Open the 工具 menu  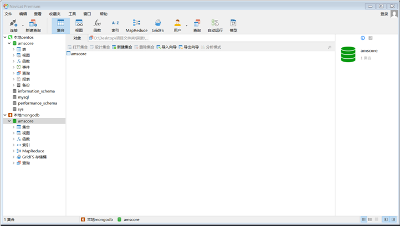72,14
